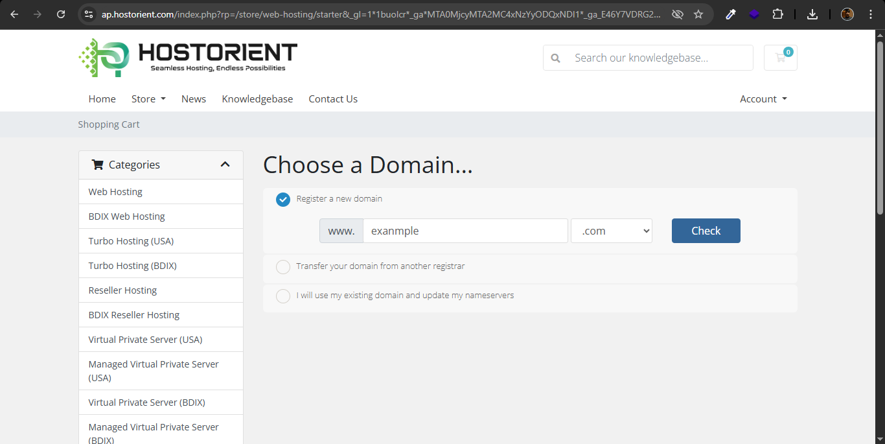Collapse the Categories panel chevron

tap(225, 165)
